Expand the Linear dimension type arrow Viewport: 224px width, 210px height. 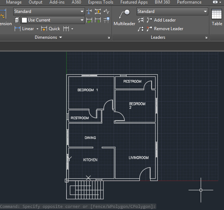[37, 29]
